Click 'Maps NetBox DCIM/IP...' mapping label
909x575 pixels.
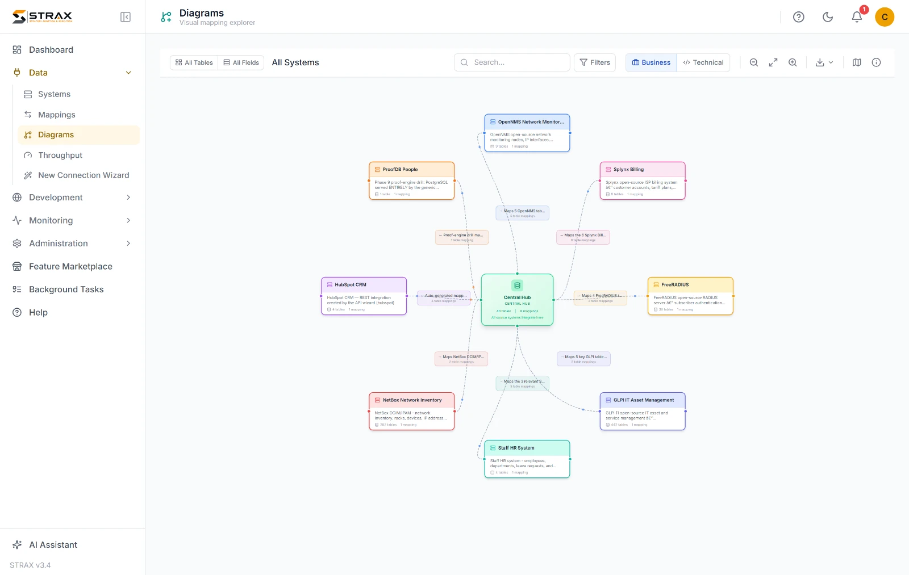point(461,359)
